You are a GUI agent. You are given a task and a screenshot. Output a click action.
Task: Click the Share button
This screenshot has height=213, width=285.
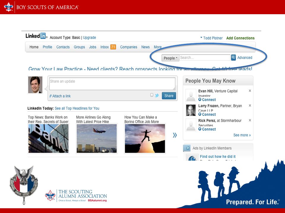coord(169,96)
